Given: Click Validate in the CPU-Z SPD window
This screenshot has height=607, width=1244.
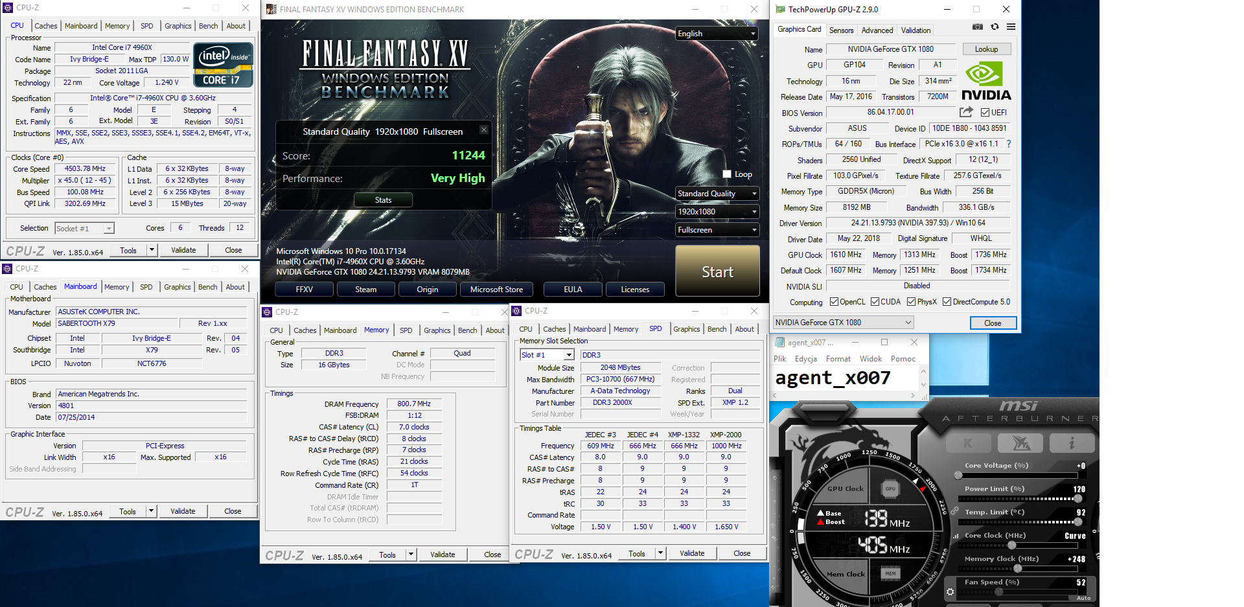Looking at the screenshot, I should pos(692,553).
